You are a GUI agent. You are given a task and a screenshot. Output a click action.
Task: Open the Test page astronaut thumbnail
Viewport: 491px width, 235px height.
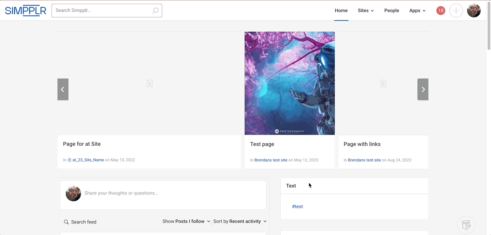(x=290, y=83)
